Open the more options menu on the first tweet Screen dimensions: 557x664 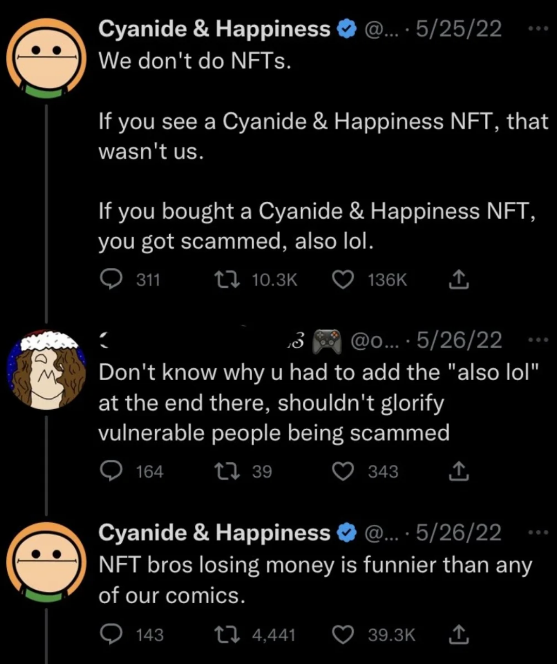point(538,29)
